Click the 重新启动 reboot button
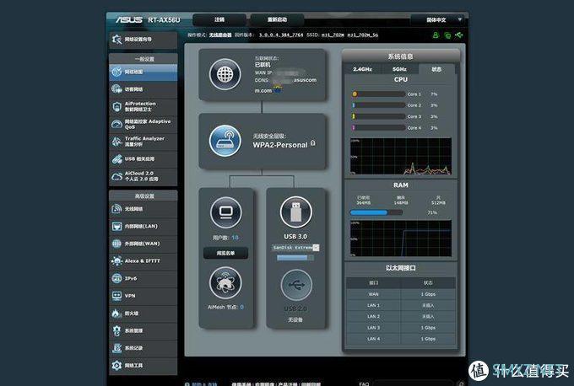The height and width of the screenshot is (386, 574). [x=277, y=19]
